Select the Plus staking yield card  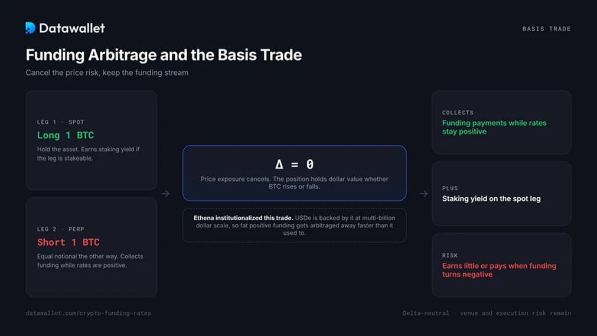pos(501,194)
